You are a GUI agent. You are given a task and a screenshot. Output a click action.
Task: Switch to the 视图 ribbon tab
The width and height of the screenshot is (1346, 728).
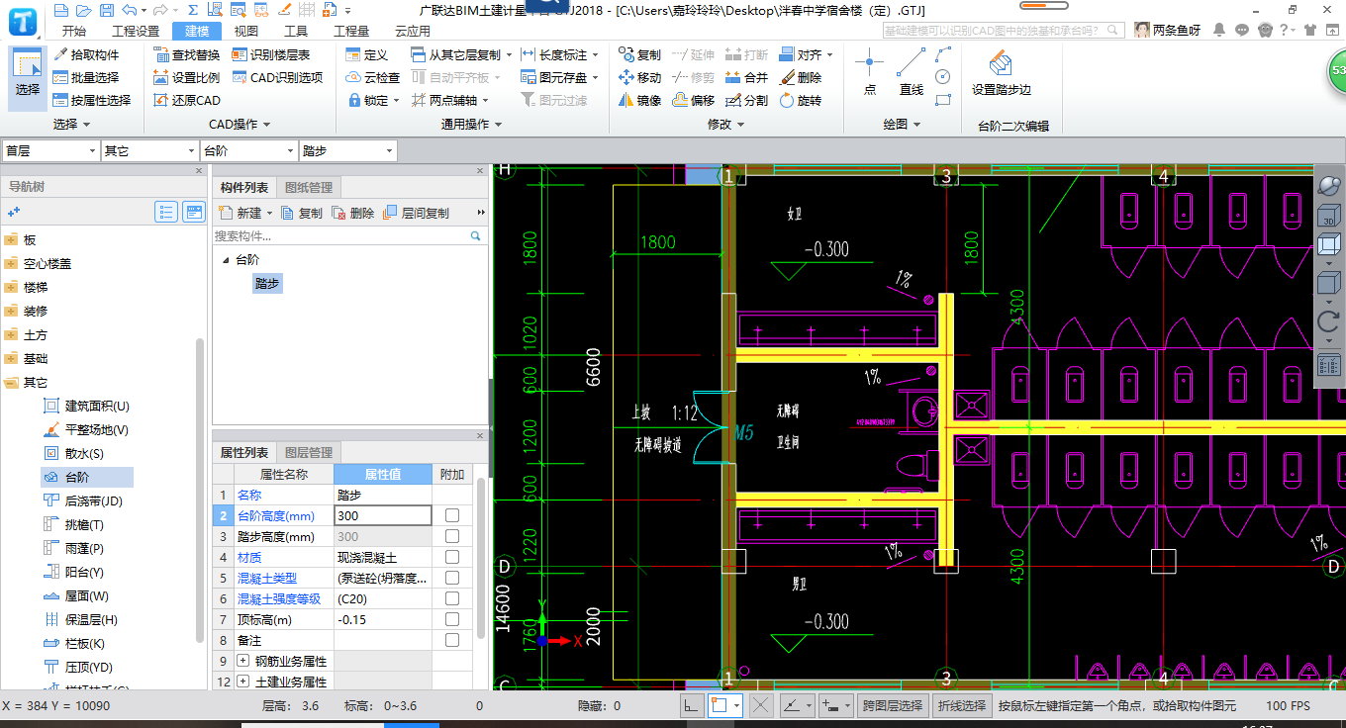246,31
